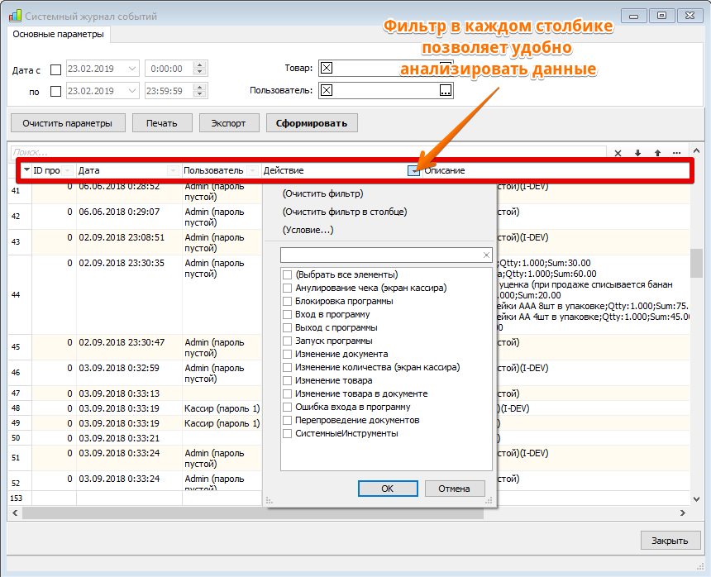Cancel filter with Отмена button

pos(455,489)
